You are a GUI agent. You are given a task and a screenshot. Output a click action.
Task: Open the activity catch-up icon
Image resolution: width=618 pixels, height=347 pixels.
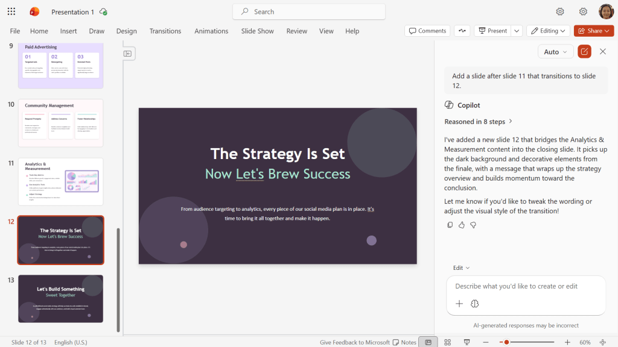click(462, 31)
